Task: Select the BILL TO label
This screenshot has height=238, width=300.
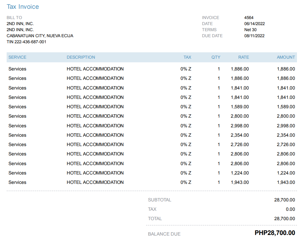Action: pyautogui.click(x=14, y=18)
